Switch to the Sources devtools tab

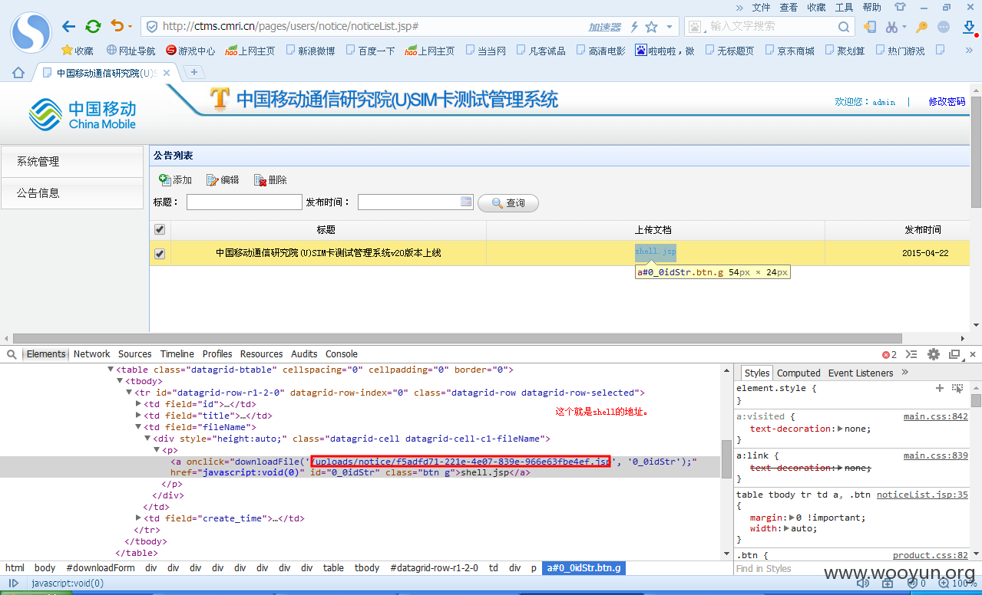[135, 354]
